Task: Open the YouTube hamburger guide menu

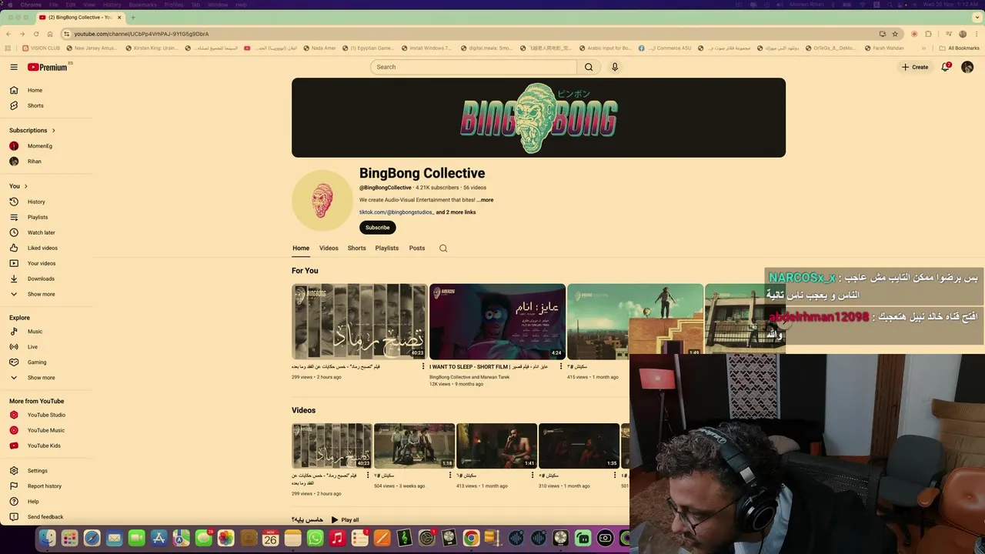Action: point(14,67)
